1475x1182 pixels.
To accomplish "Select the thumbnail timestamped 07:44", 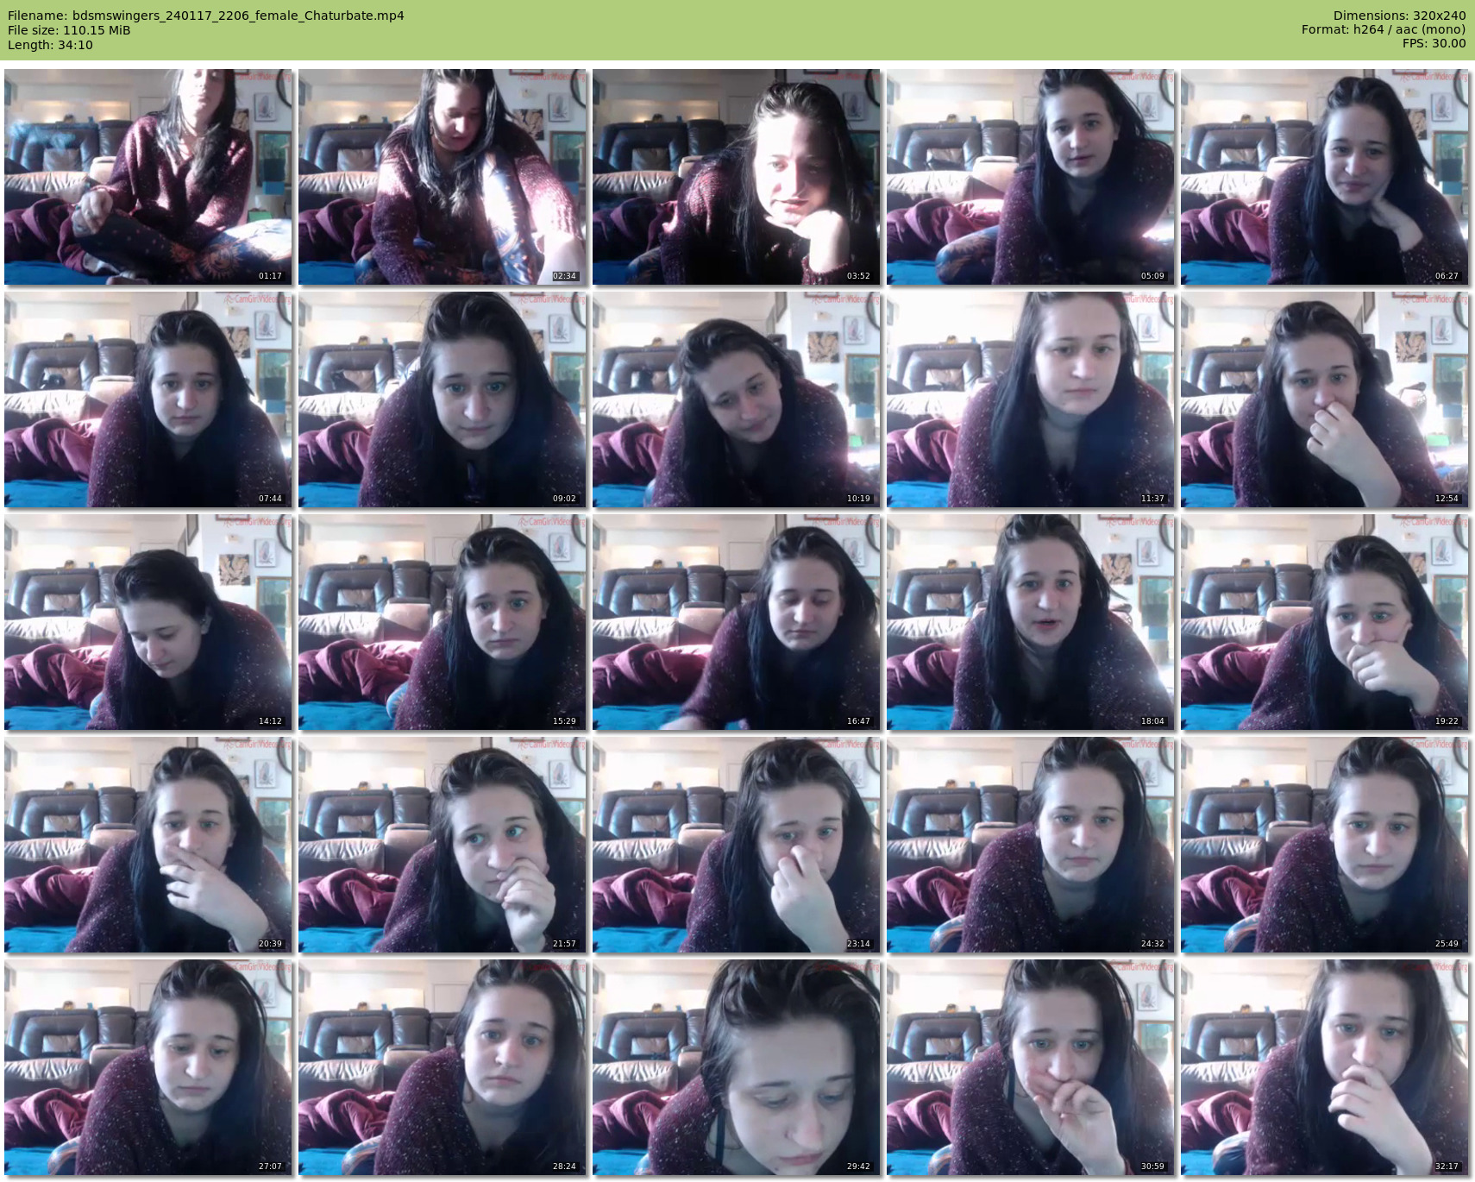I will click(148, 399).
